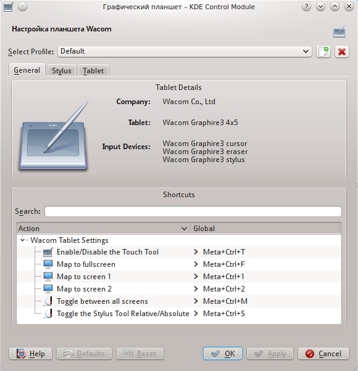This screenshot has height=371, width=358.
Task: Expand the Meta+Ctrl+T shortcut chevron
Action: 196,252
